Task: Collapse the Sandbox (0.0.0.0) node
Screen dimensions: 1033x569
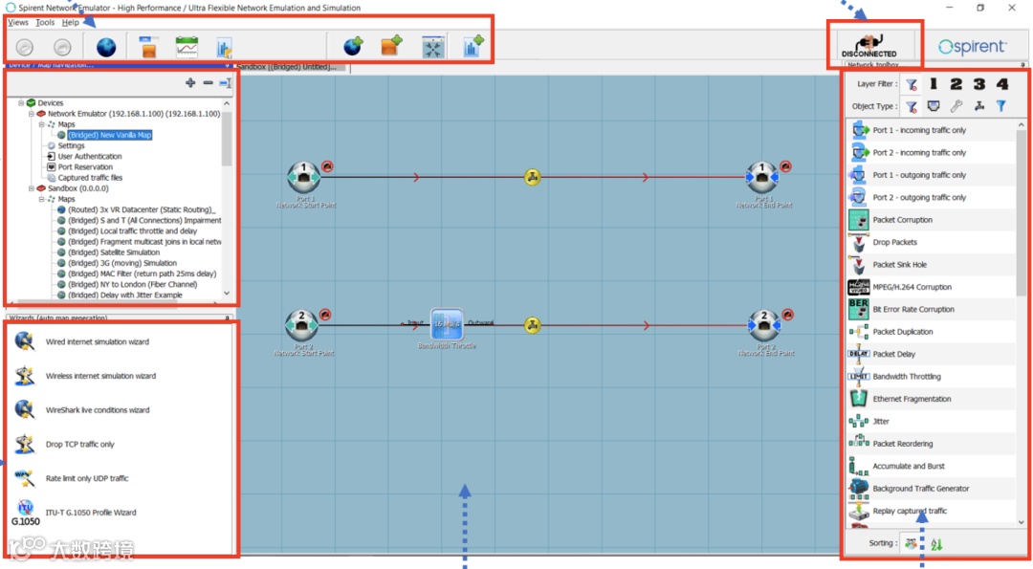Action: (x=31, y=188)
